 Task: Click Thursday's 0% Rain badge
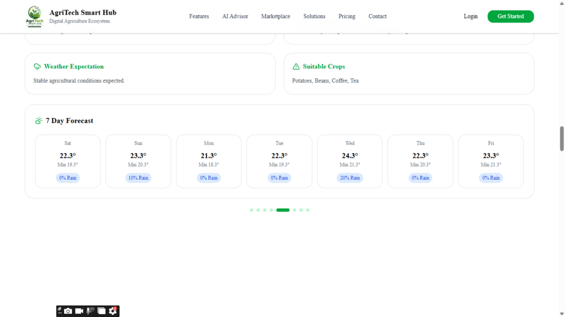pos(421,178)
